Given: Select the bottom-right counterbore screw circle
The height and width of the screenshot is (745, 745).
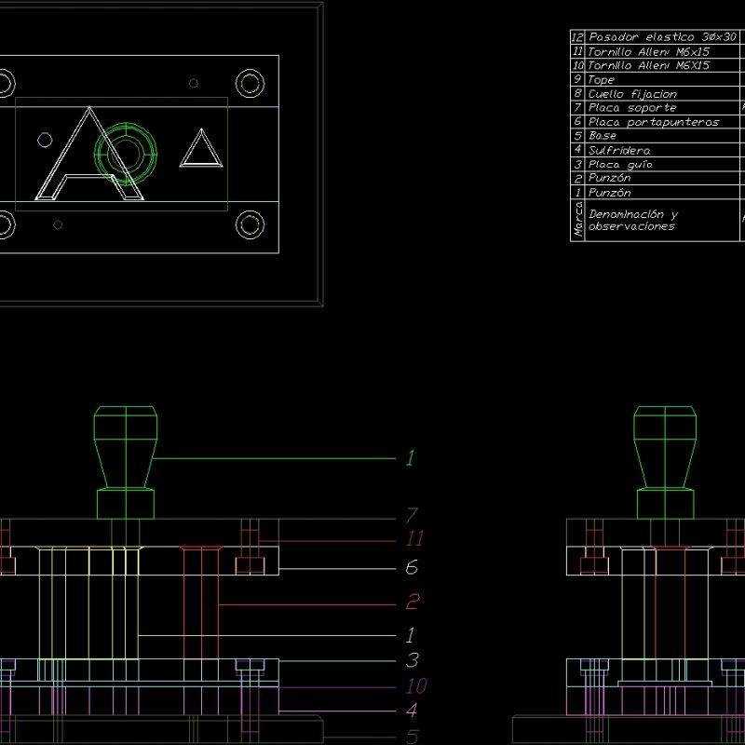Looking at the screenshot, I should click(x=250, y=223).
